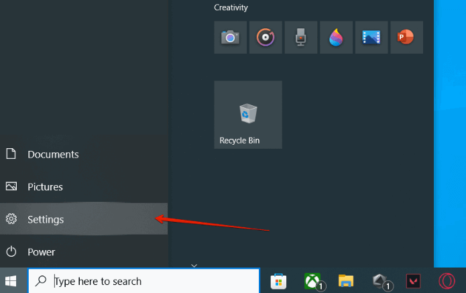This screenshot has height=293, width=466.
Task: Open Settings in Start menu
Action: click(84, 219)
